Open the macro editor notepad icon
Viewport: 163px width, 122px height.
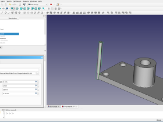pyautogui.click(x=58, y=5)
